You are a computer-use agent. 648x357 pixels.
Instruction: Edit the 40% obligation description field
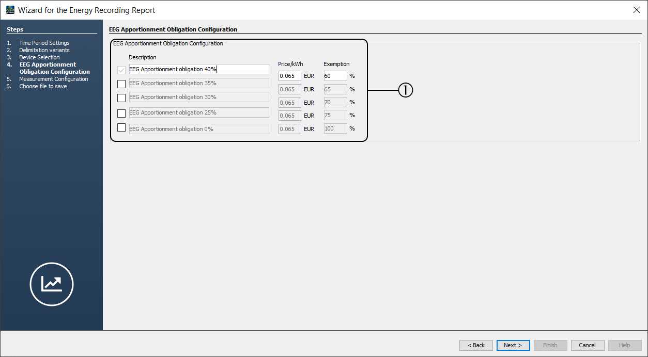pyautogui.click(x=199, y=69)
